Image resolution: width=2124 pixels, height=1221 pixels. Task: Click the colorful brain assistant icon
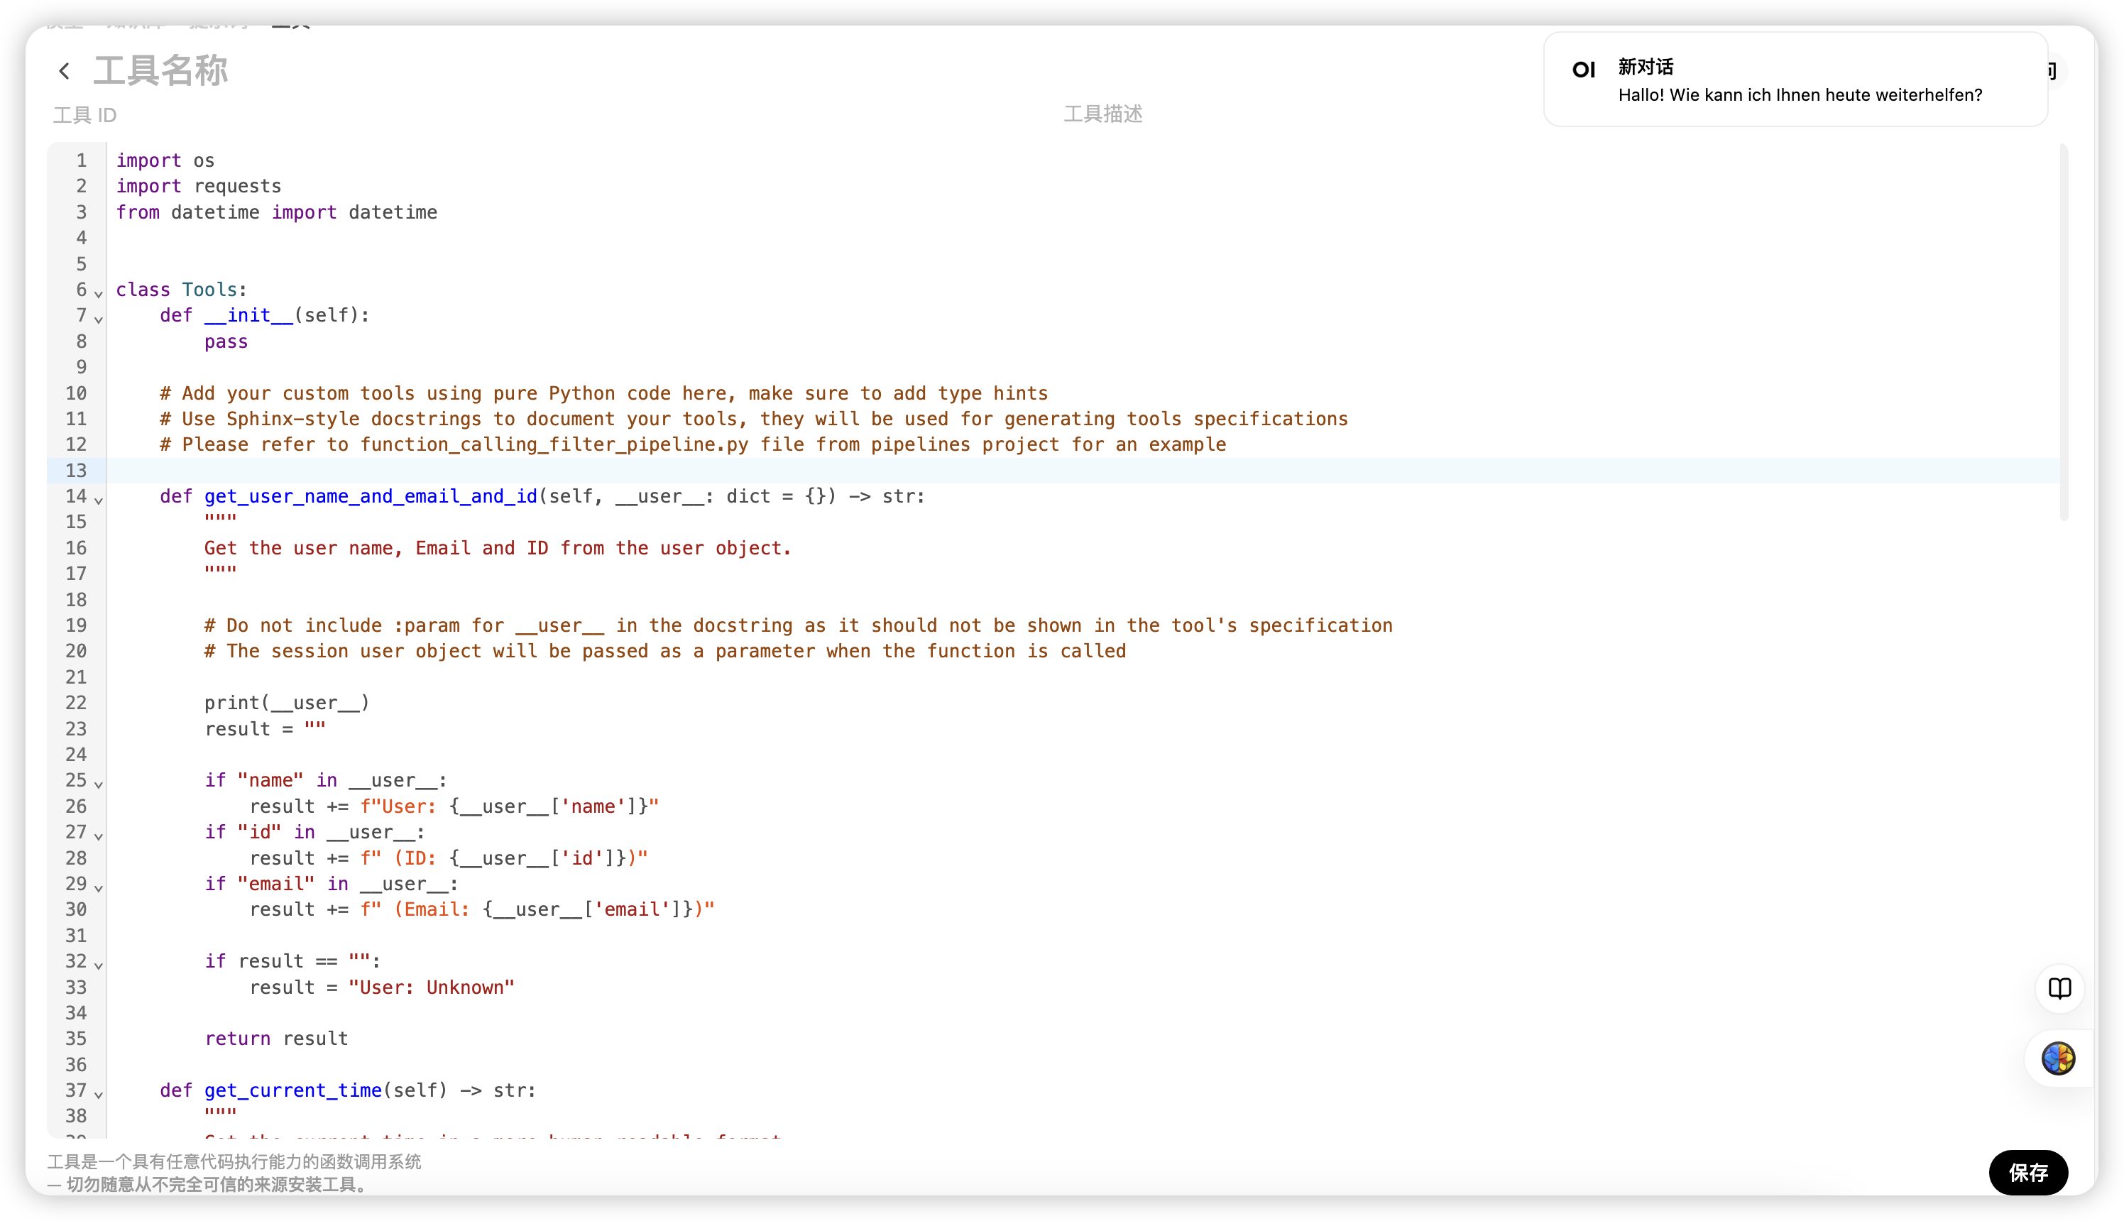(2058, 1058)
